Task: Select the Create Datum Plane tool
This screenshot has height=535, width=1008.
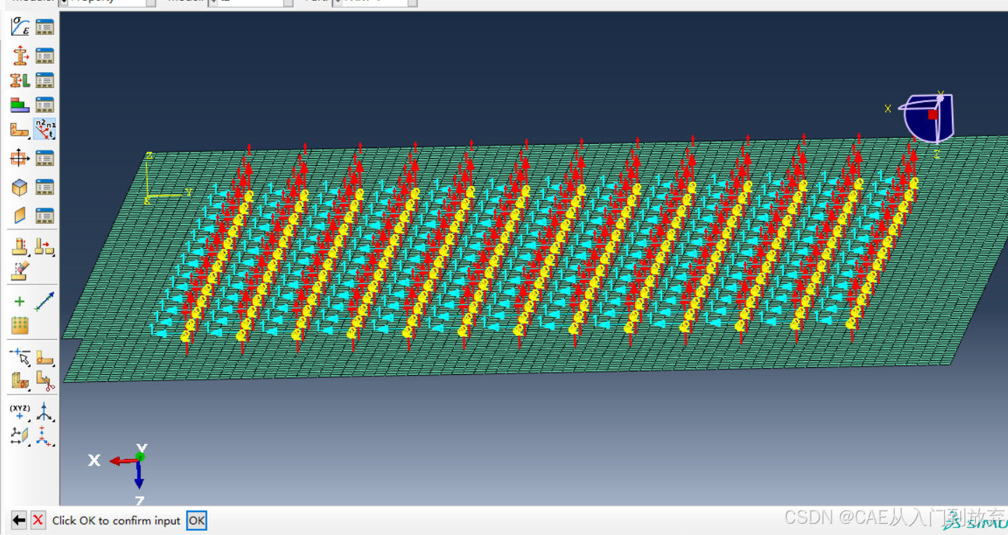Action: (20, 436)
